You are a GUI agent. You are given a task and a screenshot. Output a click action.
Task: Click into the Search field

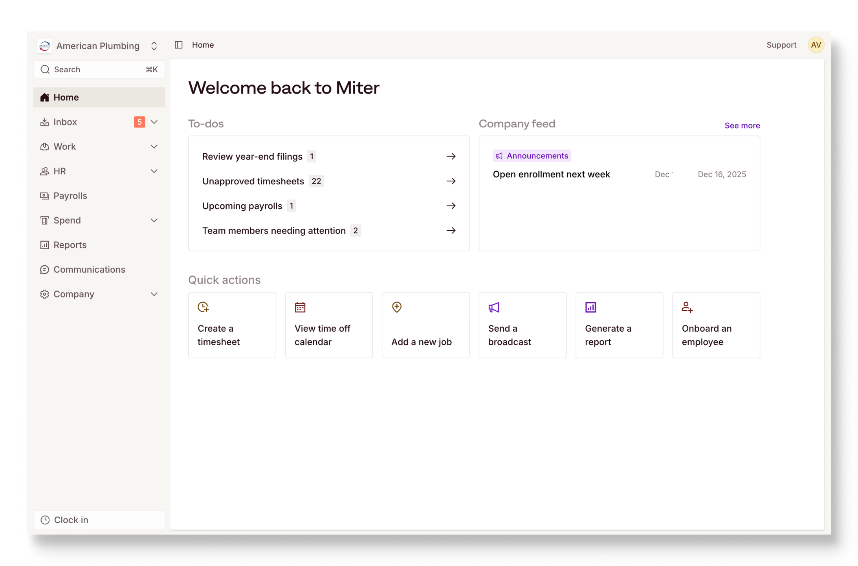click(99, 70)
